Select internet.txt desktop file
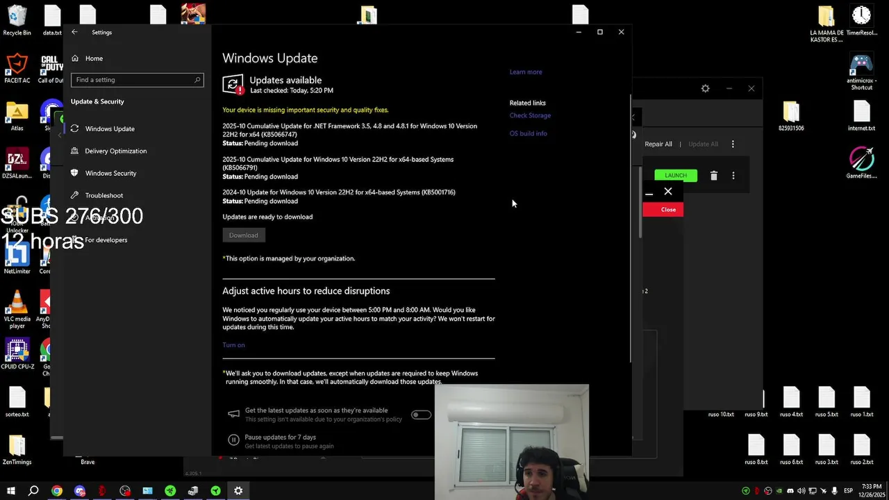 pos(861,116)
